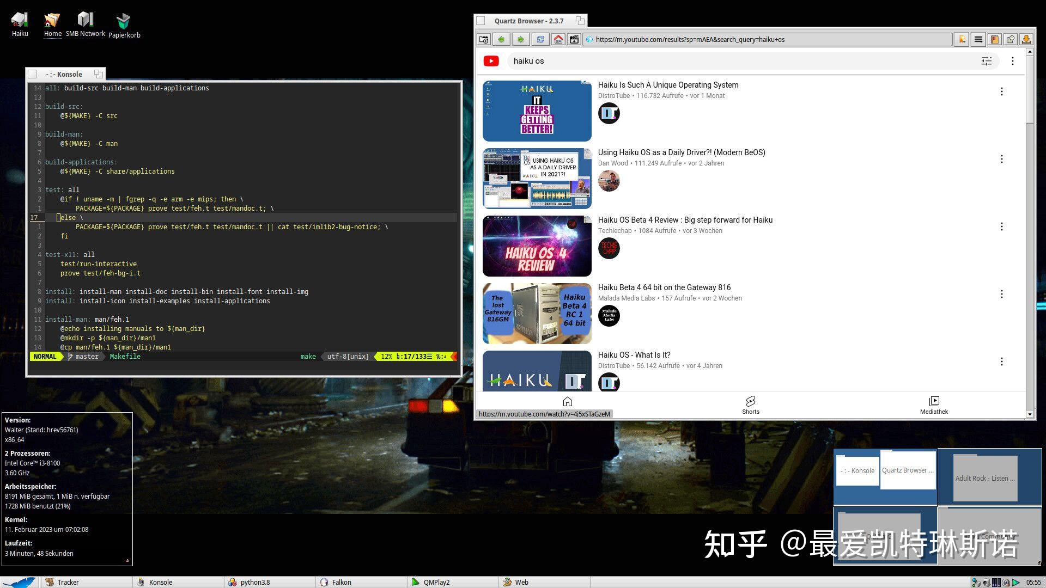Open 'Using Haiku OS as a Daily Driver' video
The height and width of the screenshot is (588, 1046).
[681, 152]
